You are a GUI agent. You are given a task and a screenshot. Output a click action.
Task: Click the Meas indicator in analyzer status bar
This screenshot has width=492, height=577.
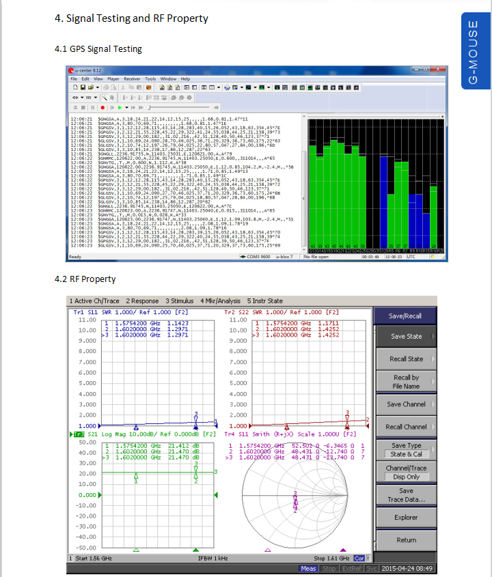click(308, 569)
